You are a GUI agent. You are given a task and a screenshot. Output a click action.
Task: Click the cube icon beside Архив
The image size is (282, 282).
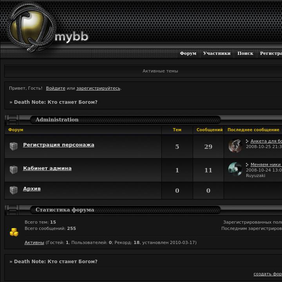coord(14,190)
